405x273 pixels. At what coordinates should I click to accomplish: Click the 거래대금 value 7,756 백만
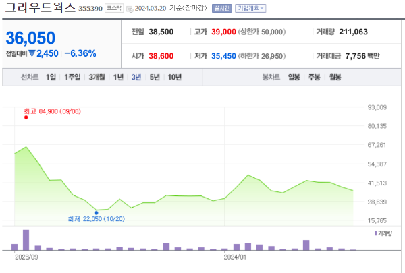click(x=362, y=56)
